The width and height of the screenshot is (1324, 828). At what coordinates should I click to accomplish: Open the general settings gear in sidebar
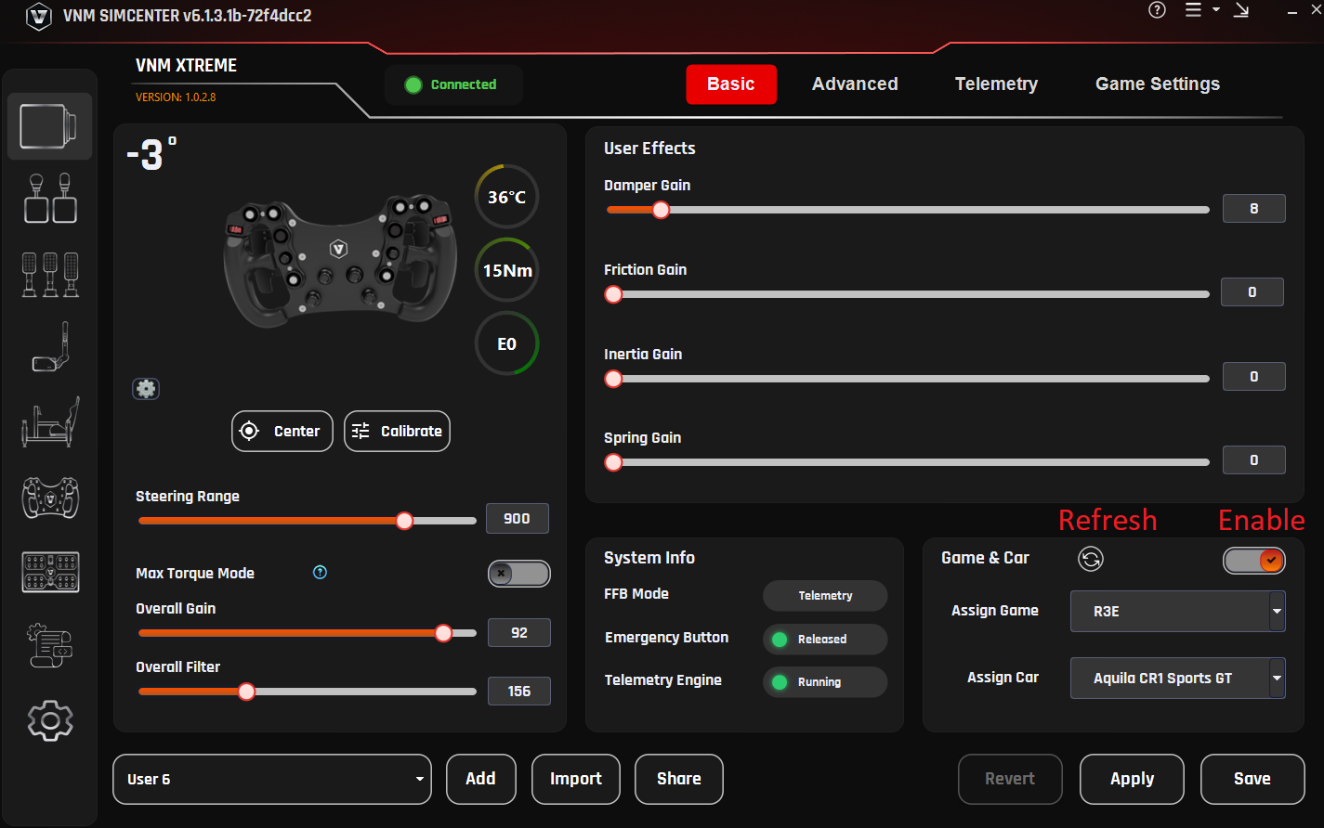pyautogui.click(x=50, y=720)
